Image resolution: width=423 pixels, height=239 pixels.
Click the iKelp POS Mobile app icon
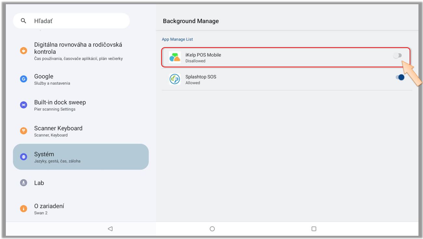(175, 57)
